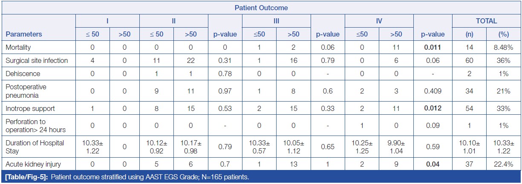522x184 pixels.
Task: Click the Mortality row label
Action: (x=18, y=47)
